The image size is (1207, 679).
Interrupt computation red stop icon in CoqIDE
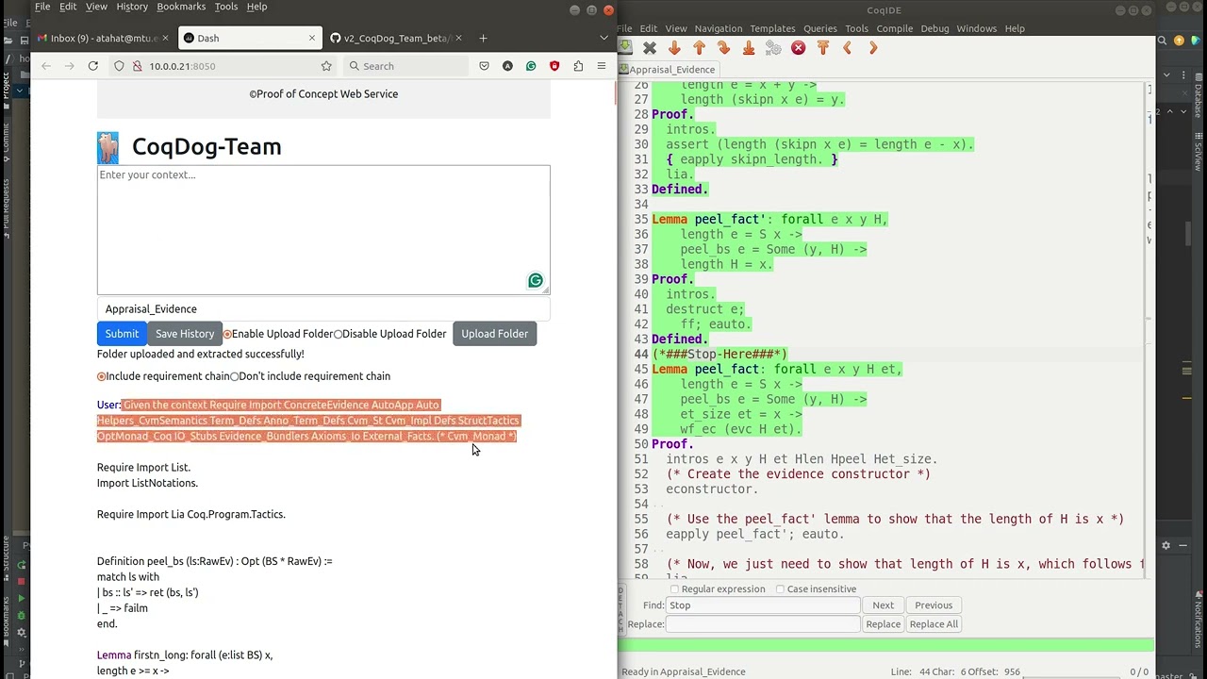[798, 47]
